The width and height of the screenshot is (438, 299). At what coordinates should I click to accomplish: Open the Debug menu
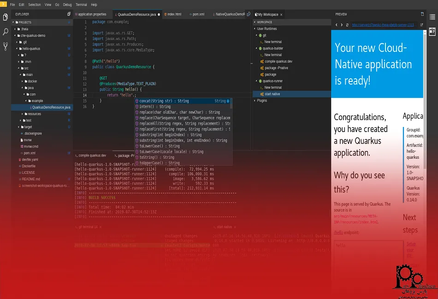(x=67, y=5)
